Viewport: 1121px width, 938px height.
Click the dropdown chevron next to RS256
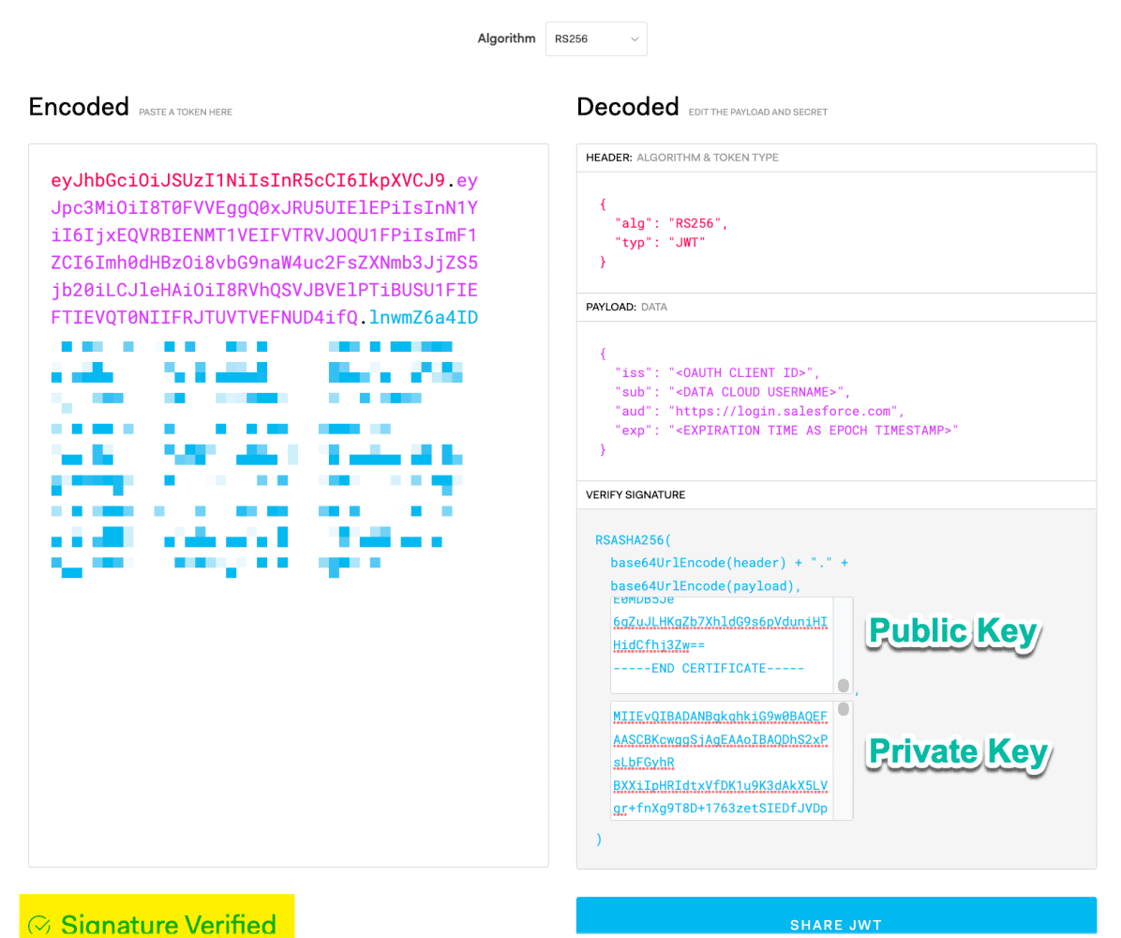[x=635, y=39]
